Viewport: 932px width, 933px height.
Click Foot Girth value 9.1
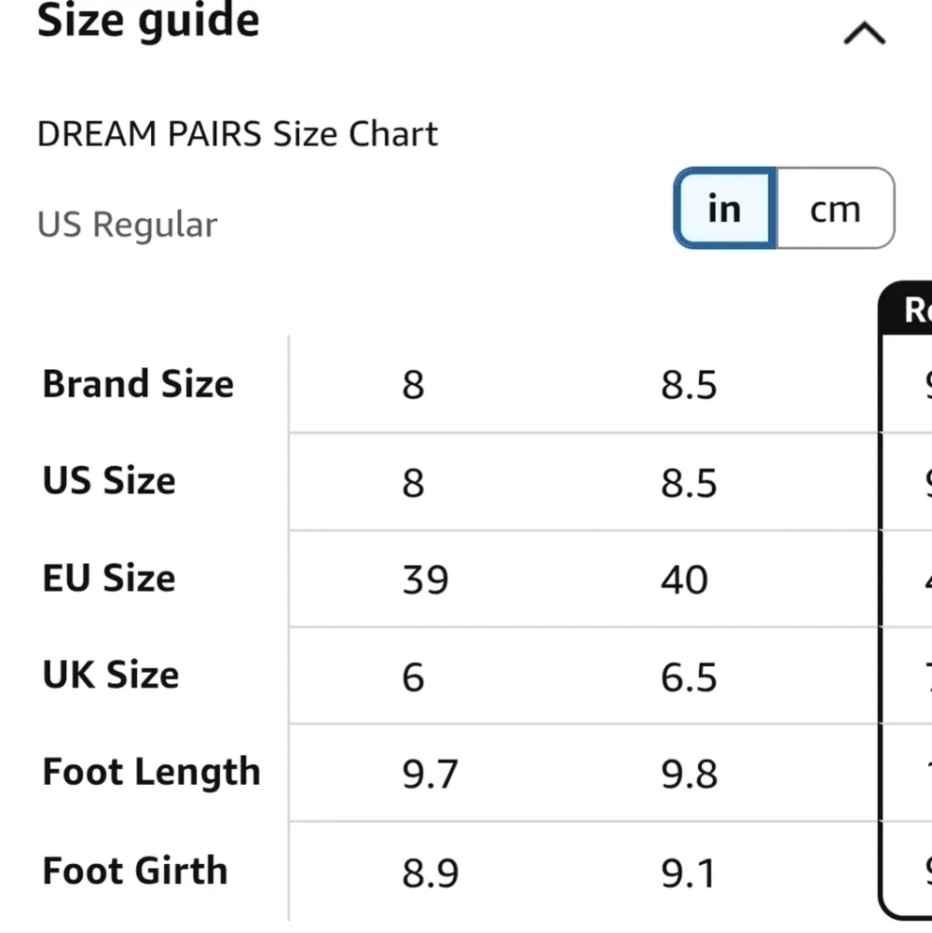tap(688, 873)
